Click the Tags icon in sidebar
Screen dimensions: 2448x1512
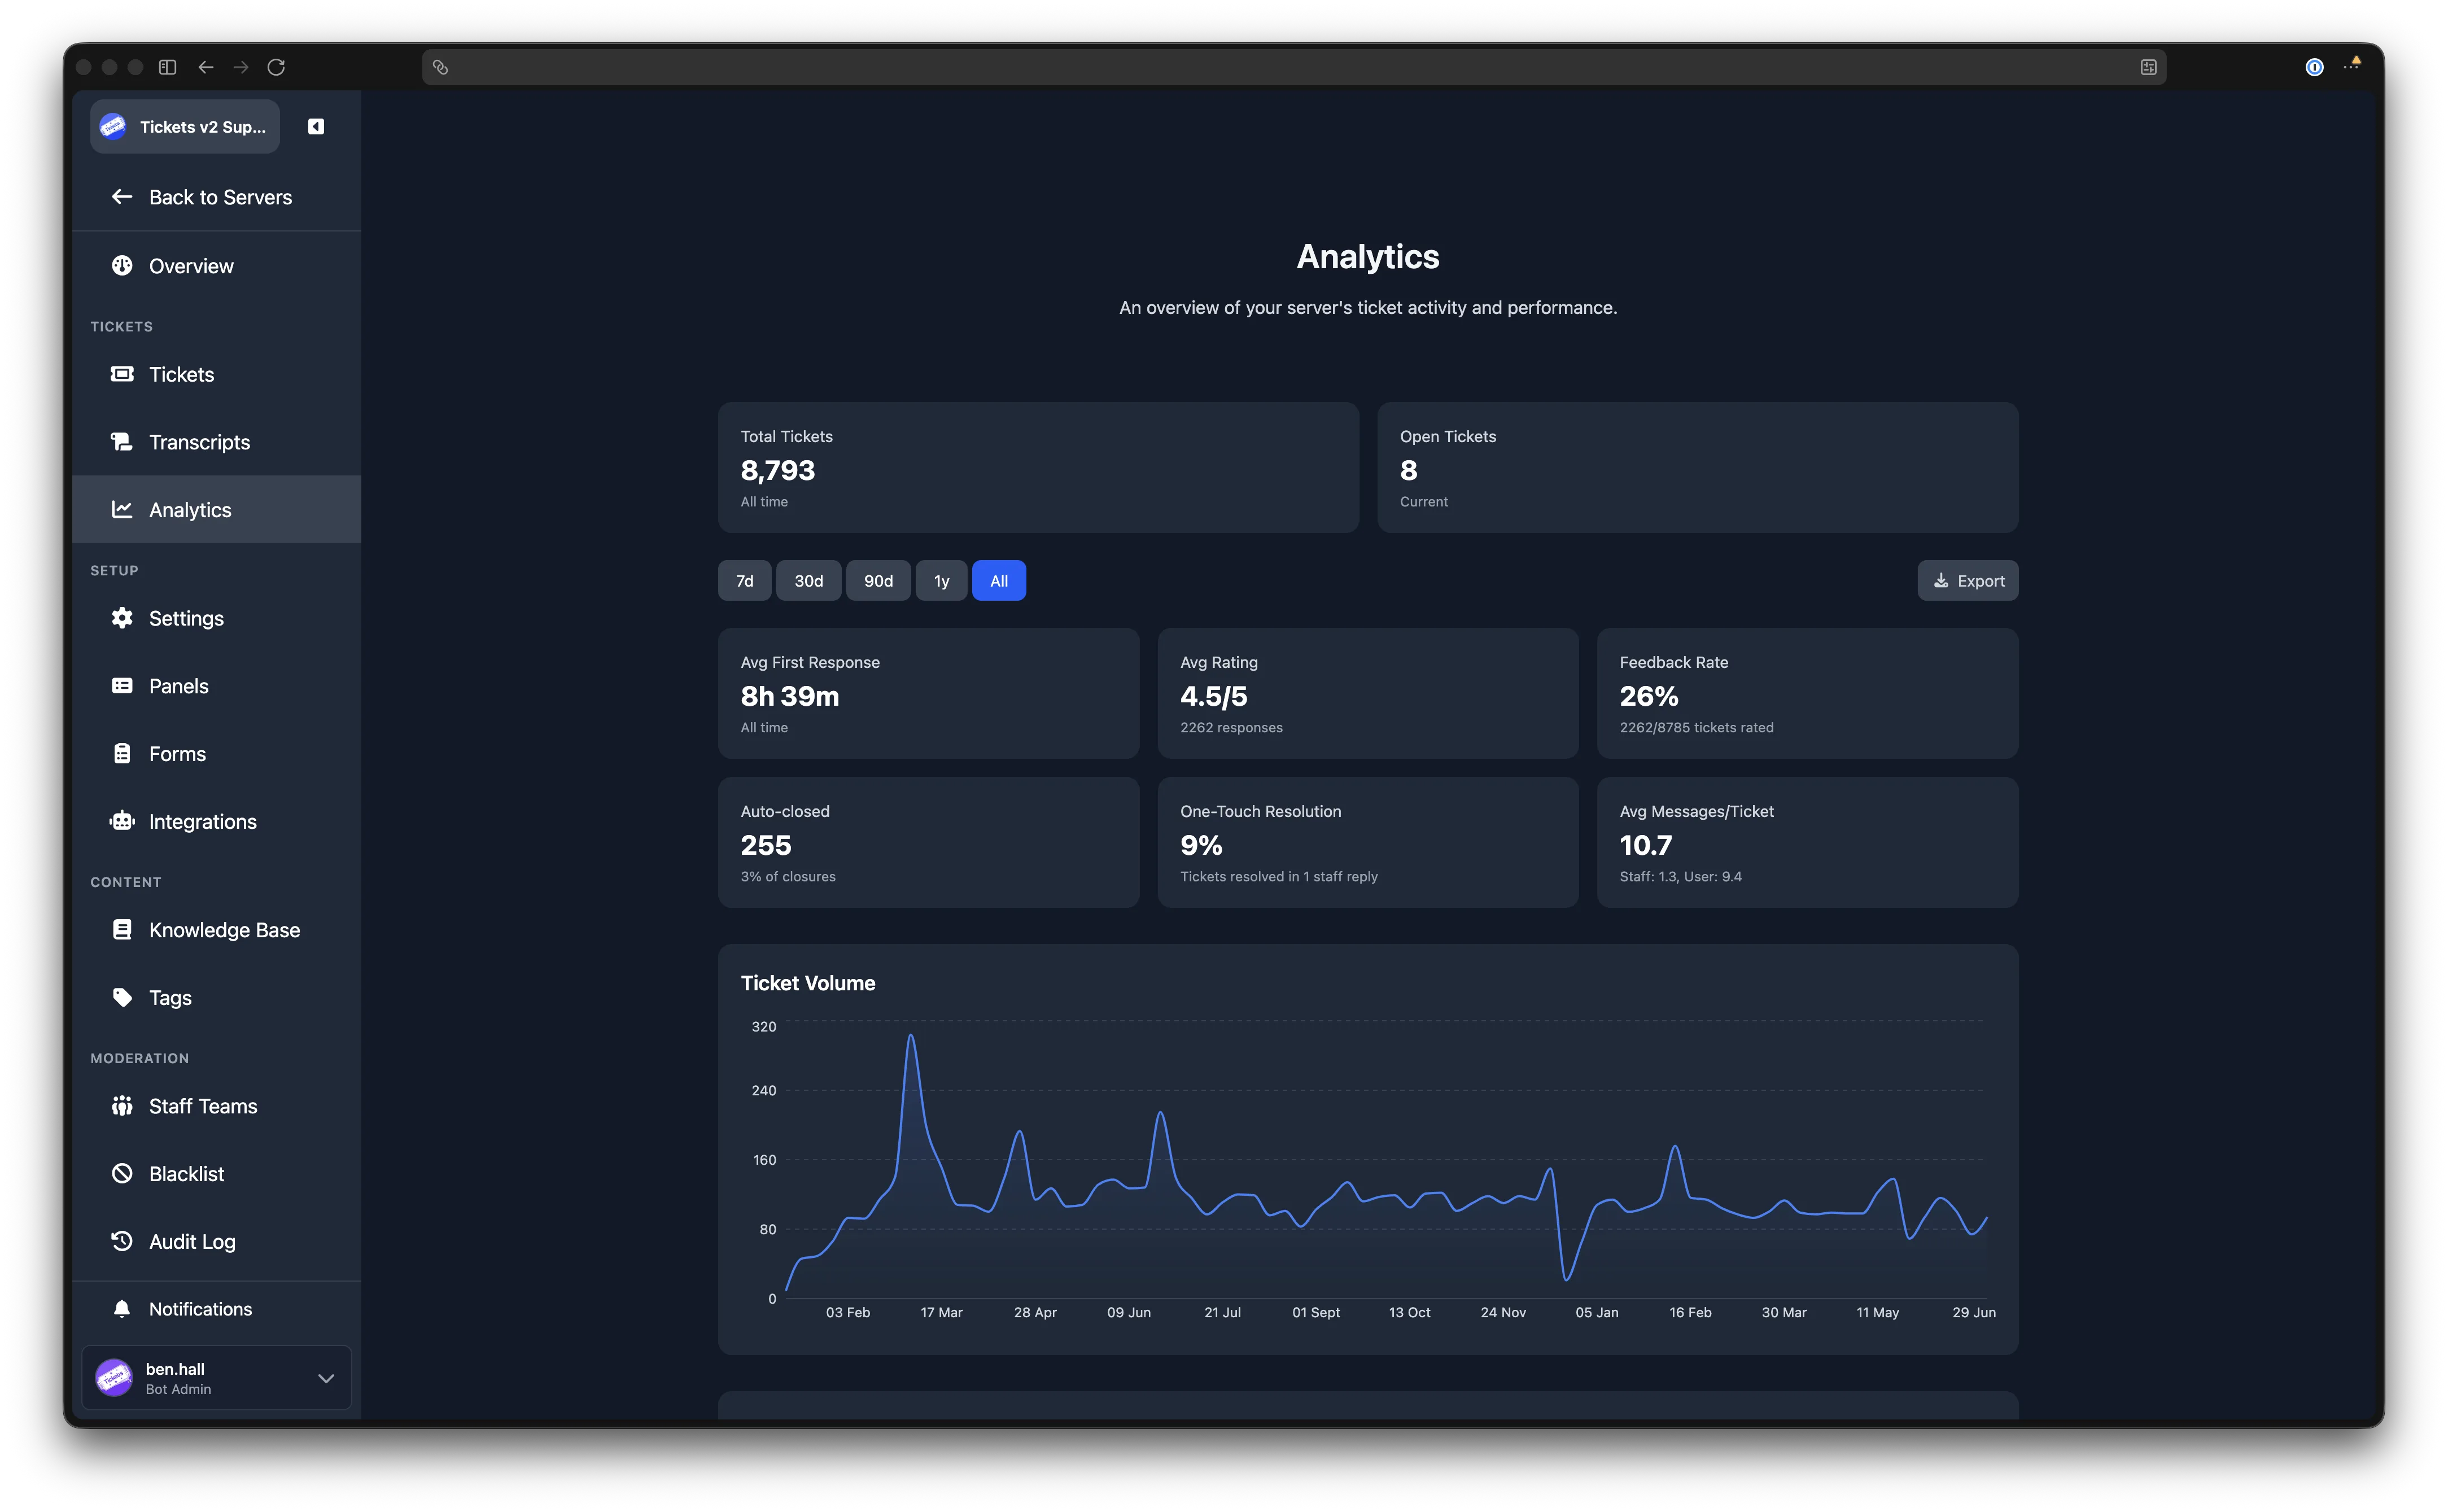[122, 997]
